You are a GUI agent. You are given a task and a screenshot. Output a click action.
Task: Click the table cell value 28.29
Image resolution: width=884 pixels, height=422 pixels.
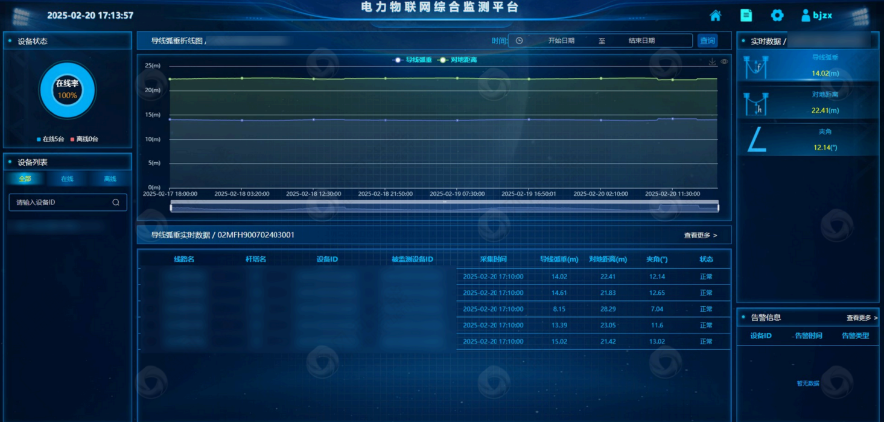click(x=608, y=309)
